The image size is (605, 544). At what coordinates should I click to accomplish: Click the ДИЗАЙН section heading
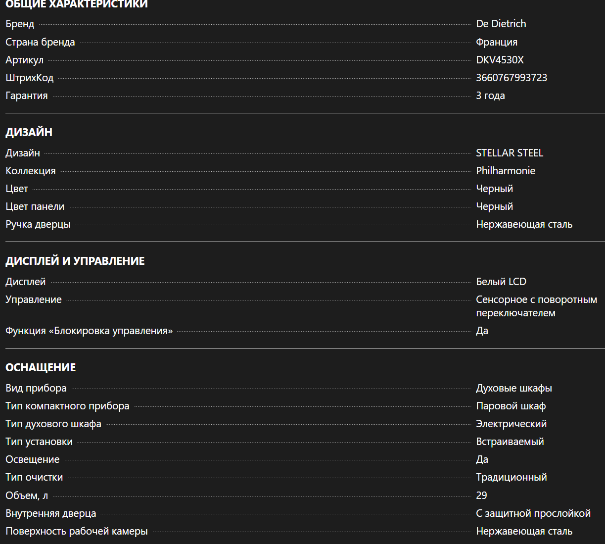coord(29,132)
